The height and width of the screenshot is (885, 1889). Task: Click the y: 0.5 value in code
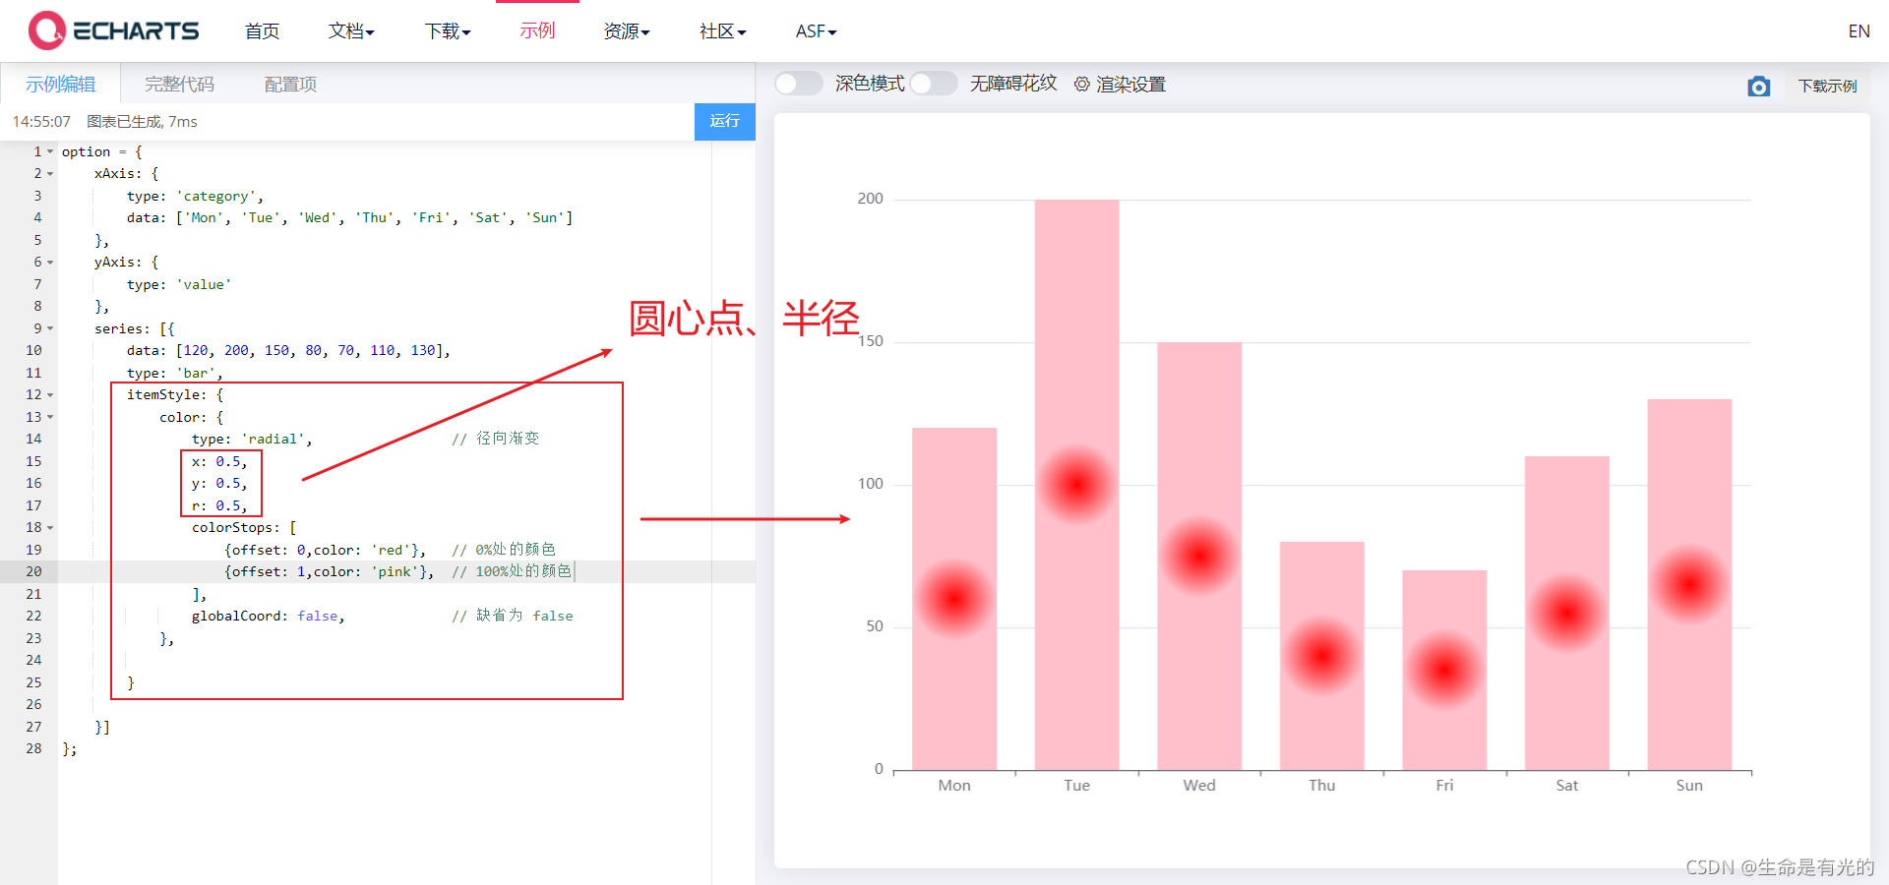[x=228, y=484]
